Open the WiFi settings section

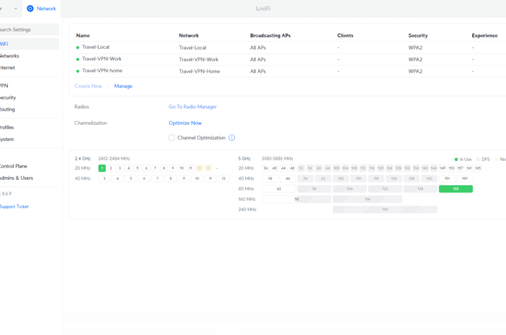29,44
